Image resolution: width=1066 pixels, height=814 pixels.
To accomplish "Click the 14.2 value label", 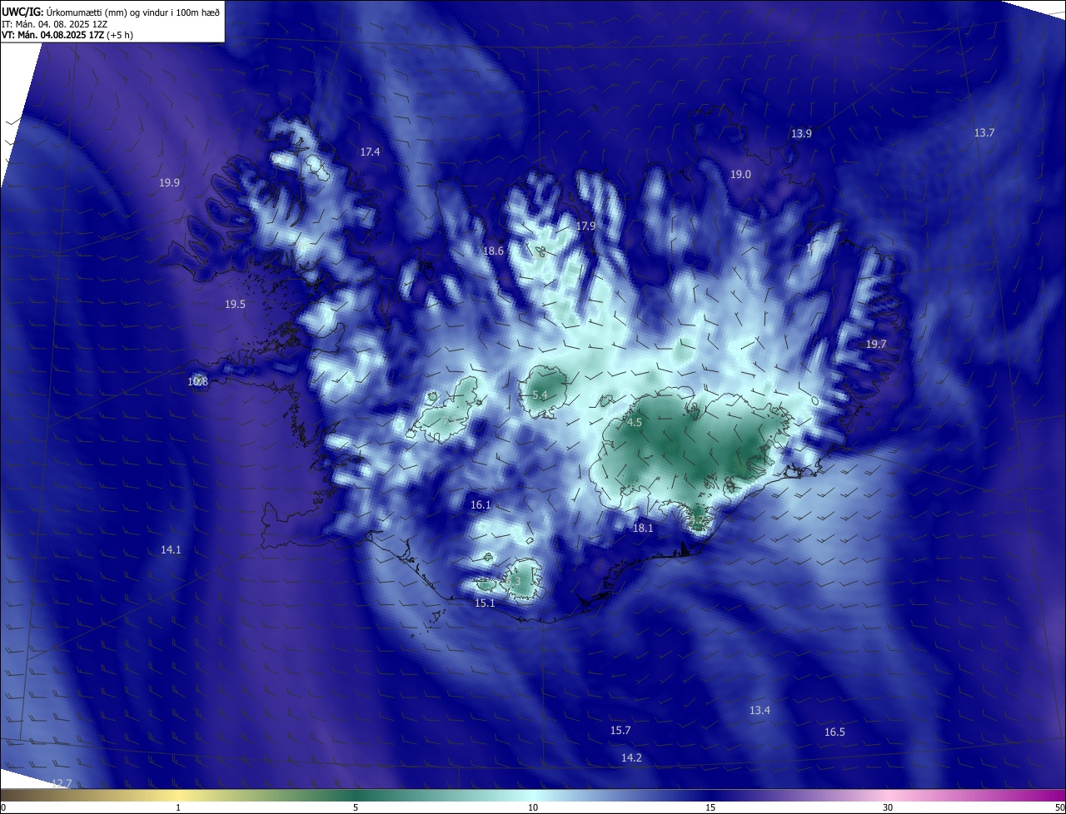I will [x=631, y=758].
